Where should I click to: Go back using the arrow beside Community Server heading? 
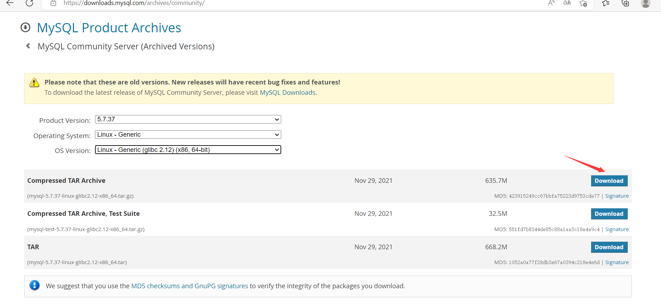[28, 46]
